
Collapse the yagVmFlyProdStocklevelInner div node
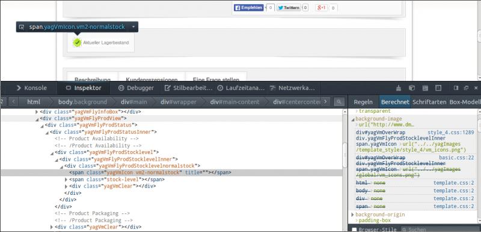click(57, 159)
